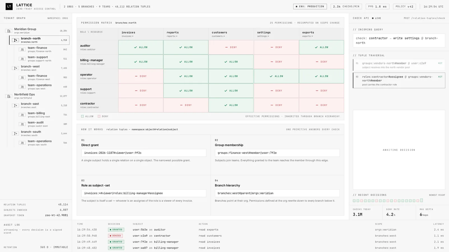Click the team-audit group icon
The width and height of the screenshot is (449, 252).
(22, 124)
